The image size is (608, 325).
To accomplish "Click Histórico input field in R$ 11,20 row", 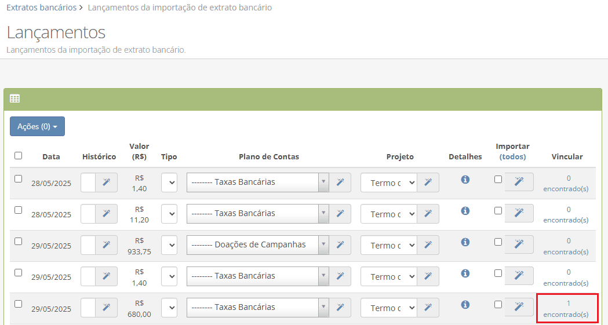I will tap(88, 214).
